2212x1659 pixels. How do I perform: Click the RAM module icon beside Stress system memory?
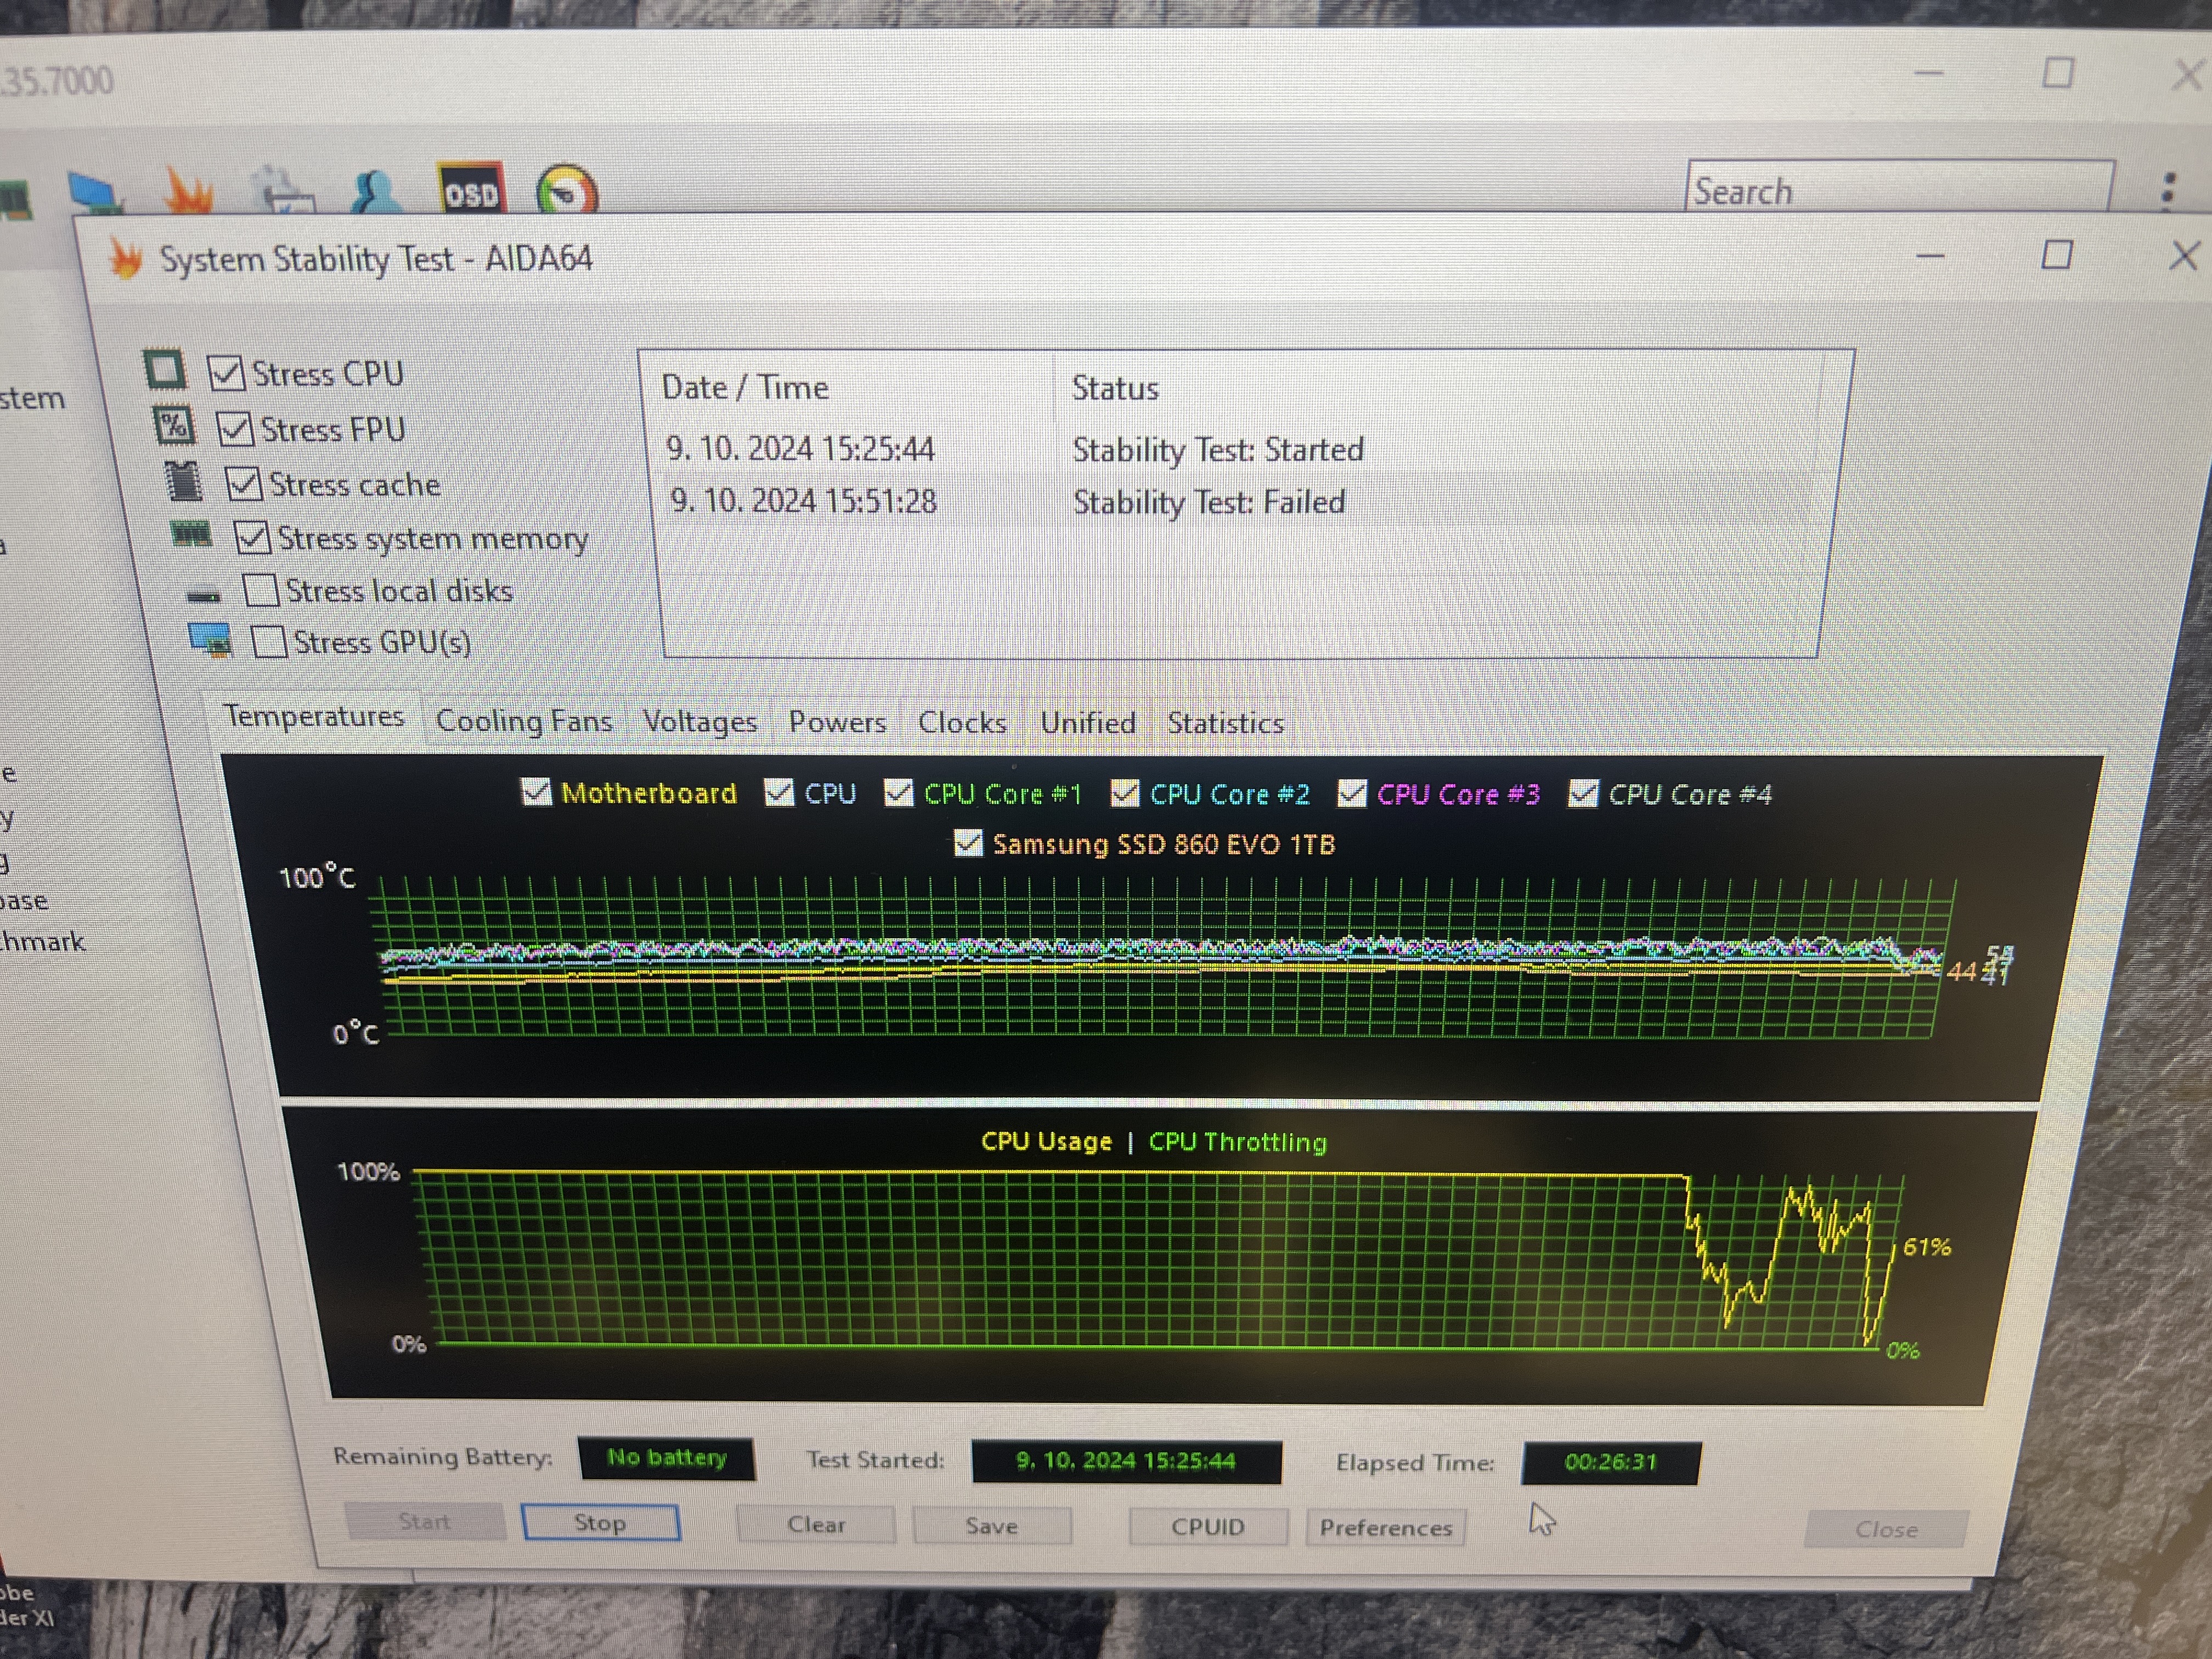191,535
